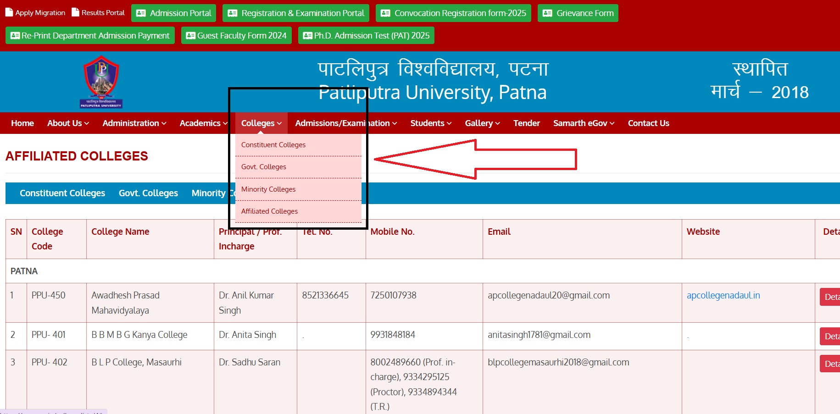Viewport: 840px width, 414px height.
Task: Click Contact Us in navigation bar
Action: (648, 123)
